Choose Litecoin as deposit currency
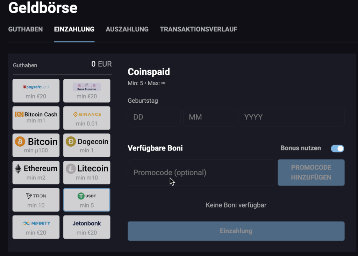358x256 pixels. pos(86,172)
